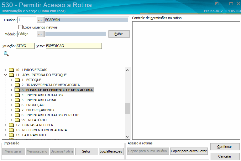This screenshot has width=241, height=161.
Task: Collapse the 11 - ADM. INTERNA DO ESTOQUE node
Action: [x=6, y=75]
